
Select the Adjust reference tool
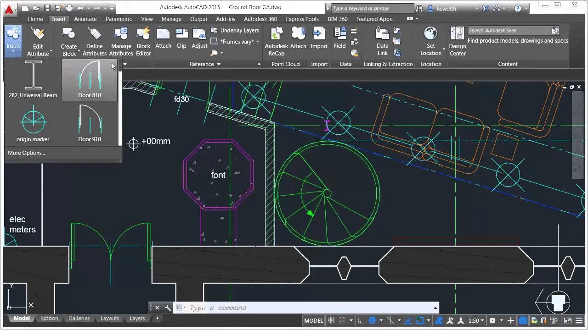(x=199, y=38)
